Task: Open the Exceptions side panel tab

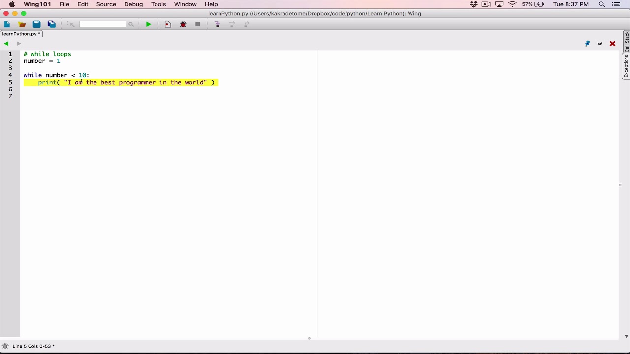Action: click(627, 66)
